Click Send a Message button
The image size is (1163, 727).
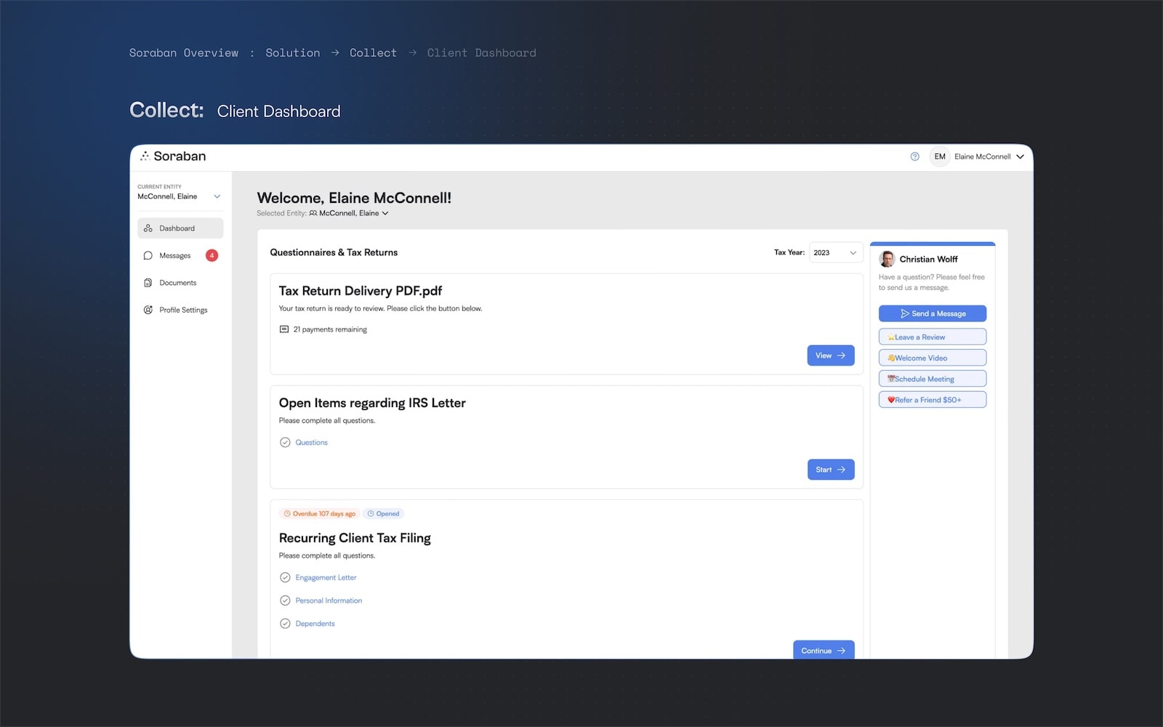coord(933,313)
